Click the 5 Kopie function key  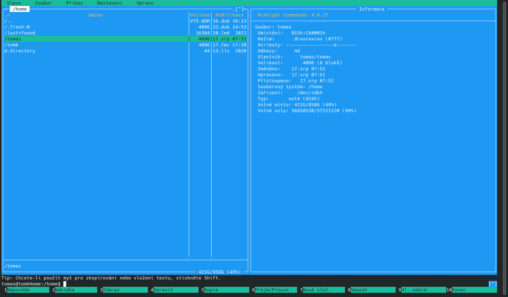[x=225, y=290]
